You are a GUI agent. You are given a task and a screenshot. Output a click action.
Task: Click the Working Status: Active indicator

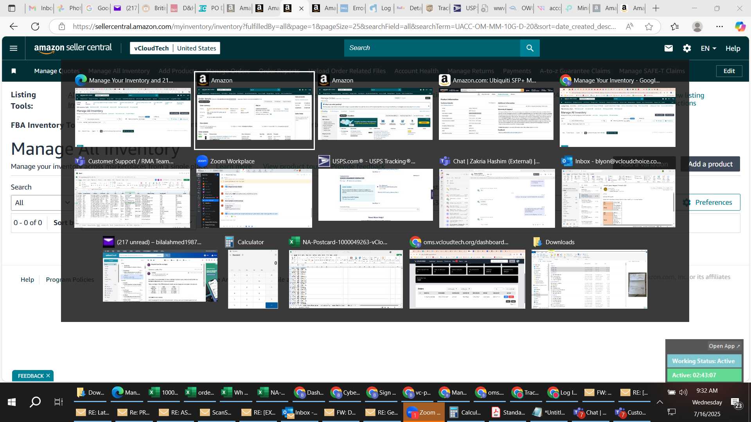(704, 361)
